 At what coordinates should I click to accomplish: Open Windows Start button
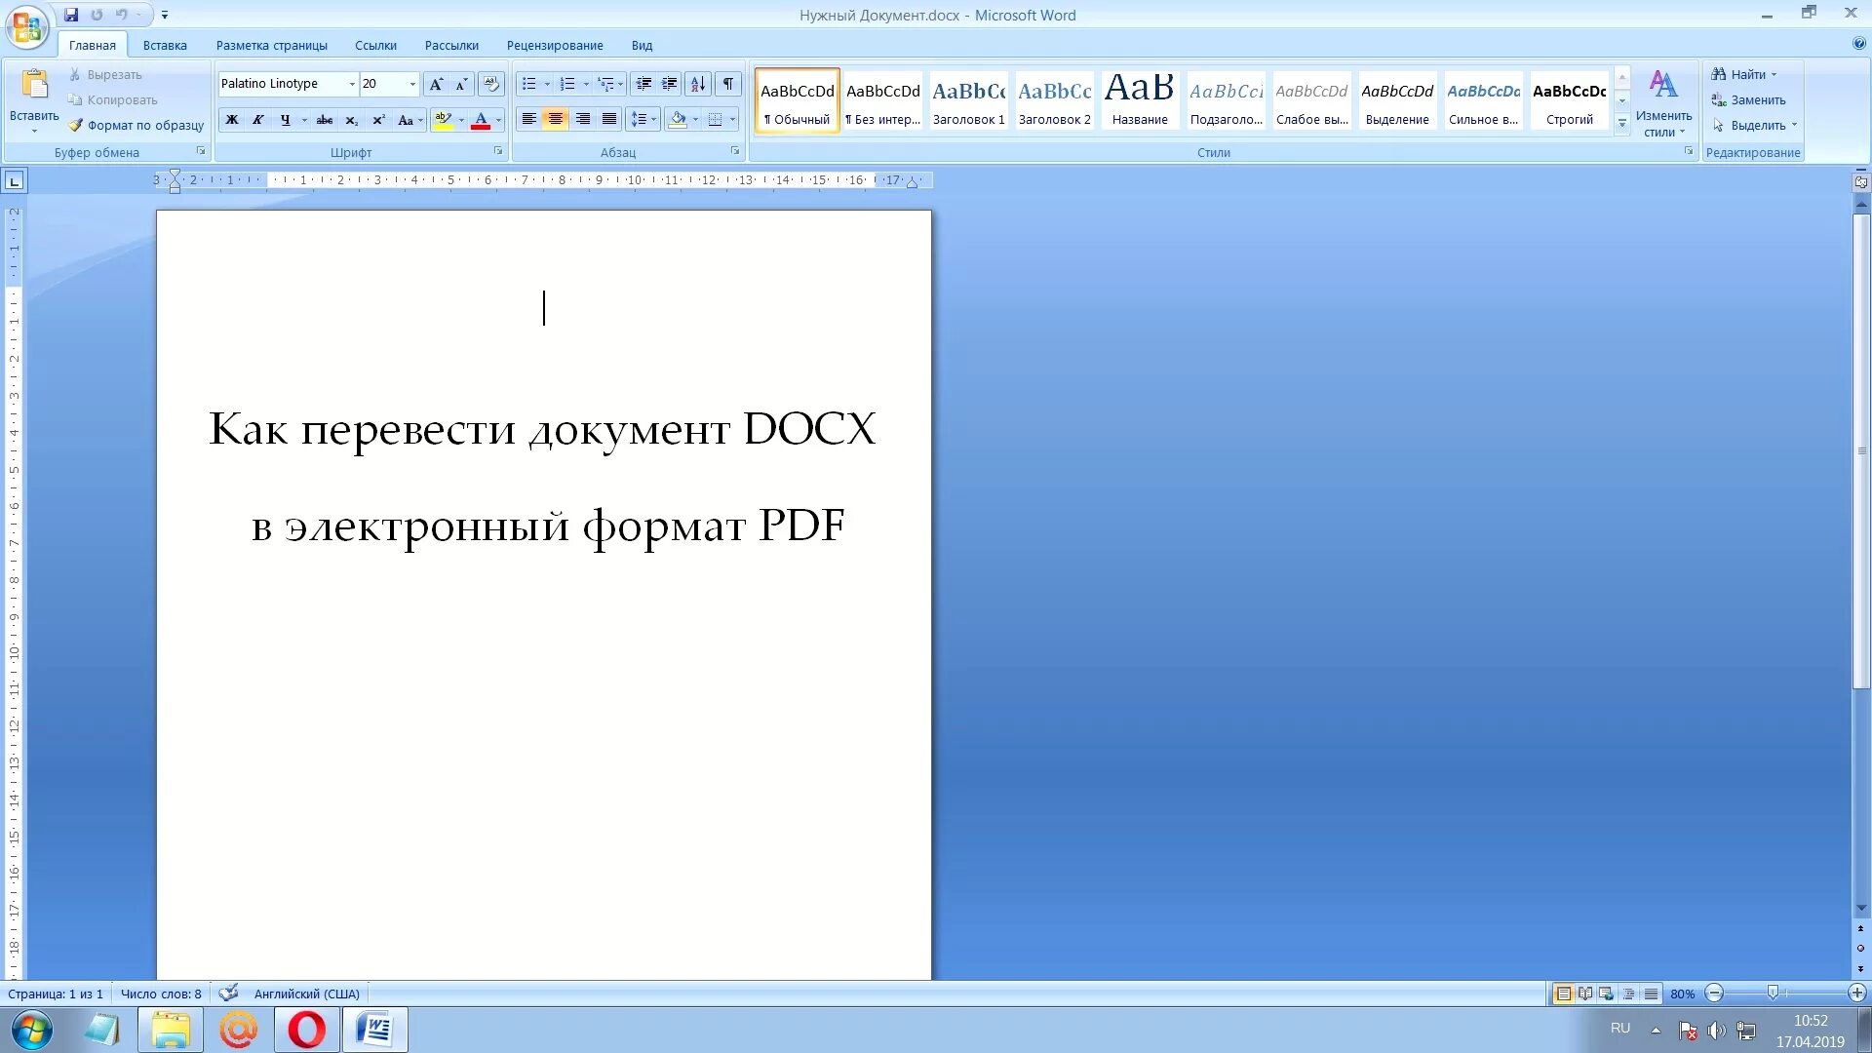pos(32,1030)
